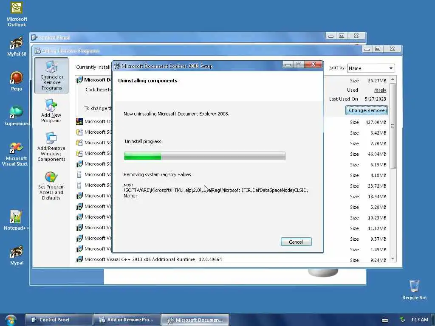This screenshot has width=435, height=326.
Task: Click 5.28MB size value
Action: click(x=378, y=207)
